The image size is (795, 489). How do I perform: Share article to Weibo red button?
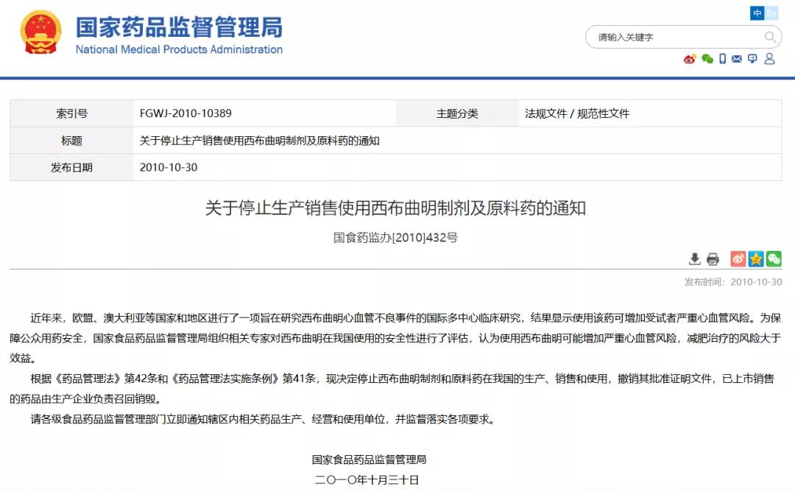pos(738,258)
